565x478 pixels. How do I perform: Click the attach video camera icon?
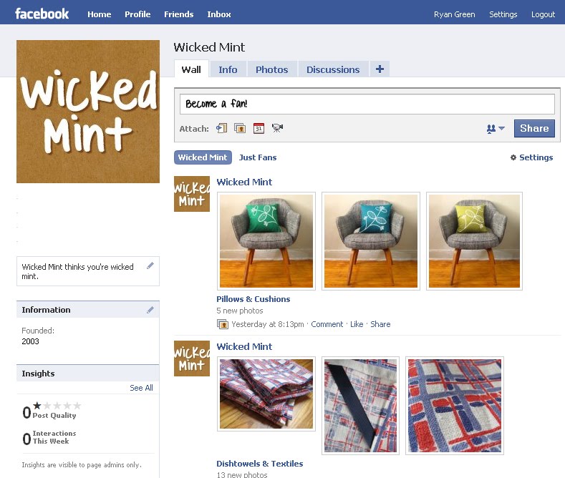pos(277,128)
